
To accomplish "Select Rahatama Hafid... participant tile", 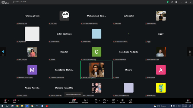I will (64, 70).
